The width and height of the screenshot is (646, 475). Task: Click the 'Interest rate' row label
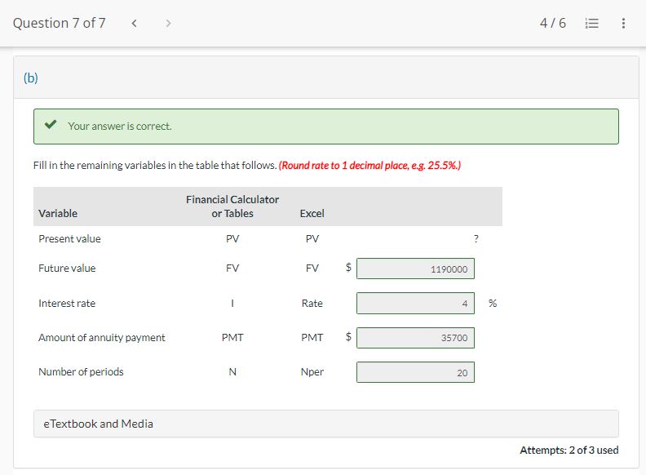67,303
